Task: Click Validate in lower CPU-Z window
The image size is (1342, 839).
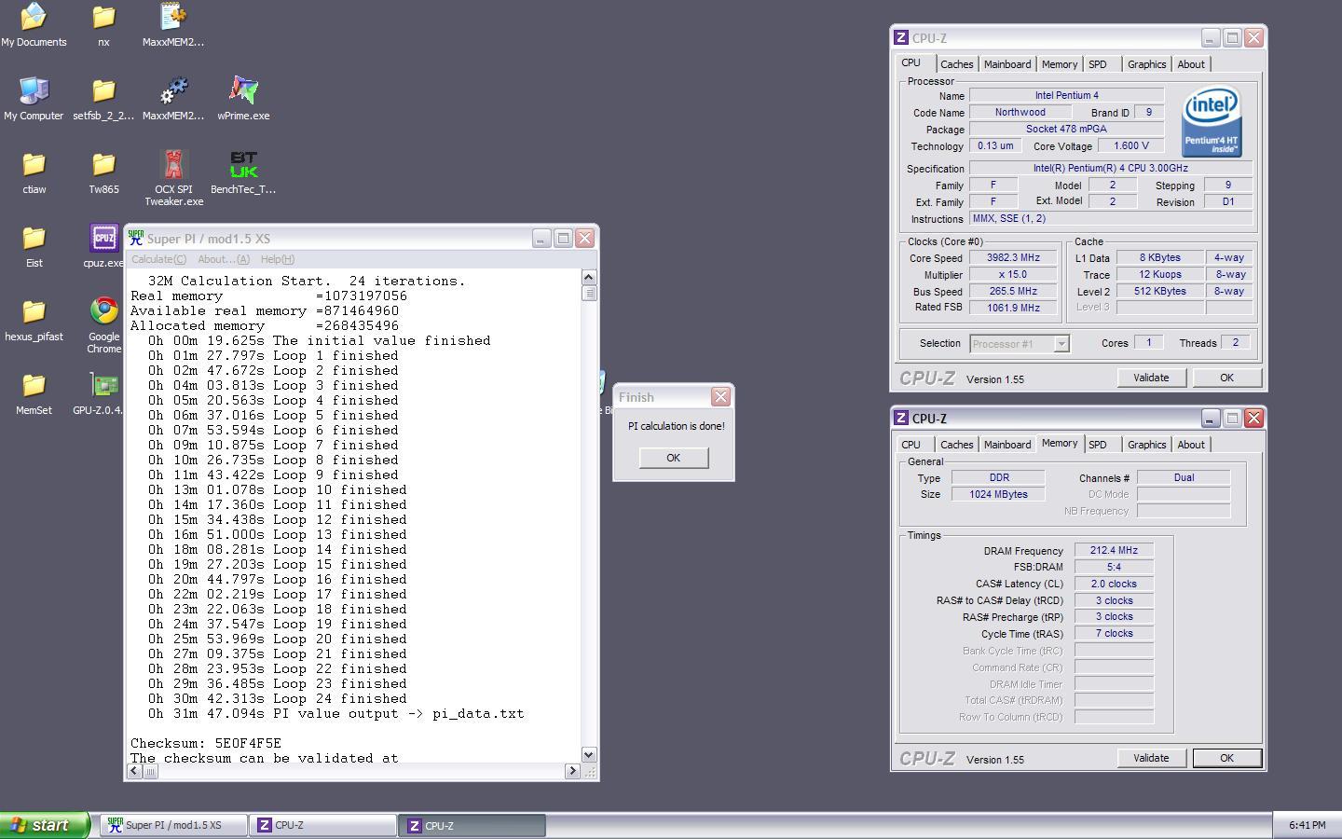Action: [x=1151, y=758]
